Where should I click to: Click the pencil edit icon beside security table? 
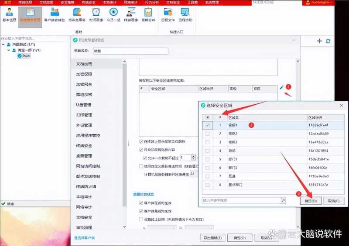[281, 87]
